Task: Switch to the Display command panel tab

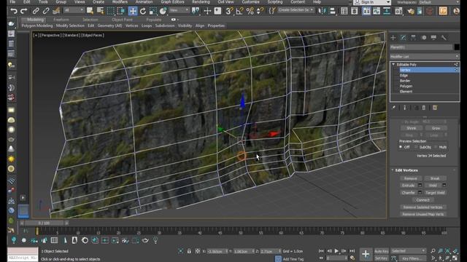Action: [x=433, y=37]
